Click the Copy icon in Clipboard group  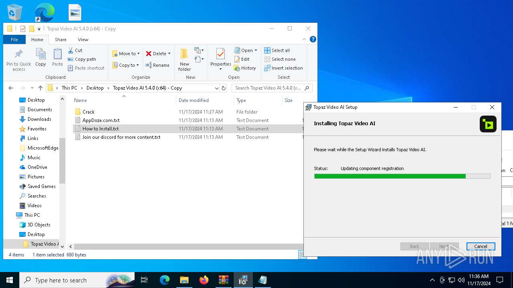pyautogui.click(x=40, y=54)
